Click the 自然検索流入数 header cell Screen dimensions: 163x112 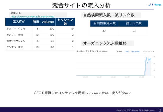click(104, 23)
